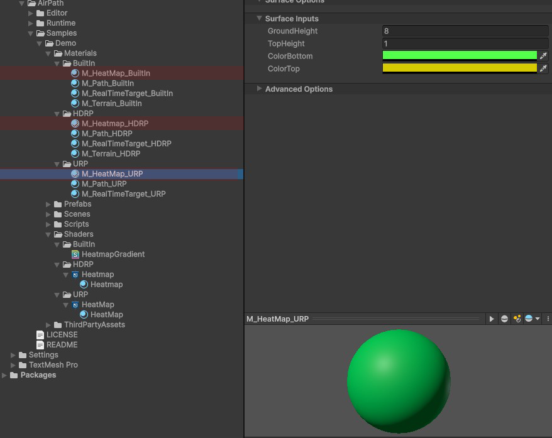Screen dimensions: 552x438
Task: Toggle the preview lighting icon
Action: [517, 319]
